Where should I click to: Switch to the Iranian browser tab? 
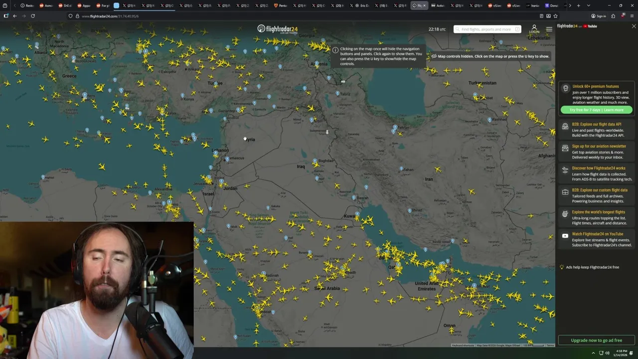pos(532,5)
